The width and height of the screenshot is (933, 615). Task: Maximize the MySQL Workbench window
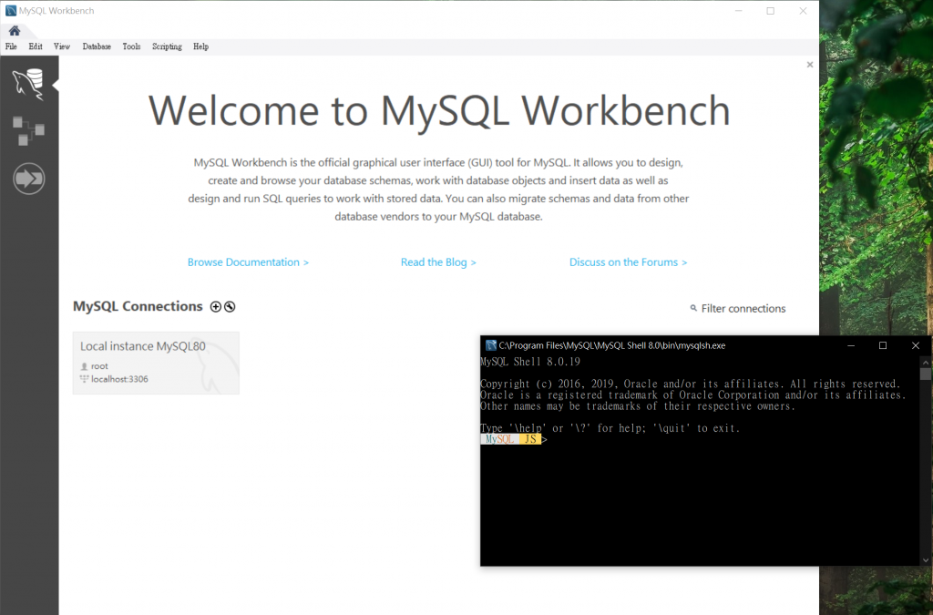tap(771, 11)
